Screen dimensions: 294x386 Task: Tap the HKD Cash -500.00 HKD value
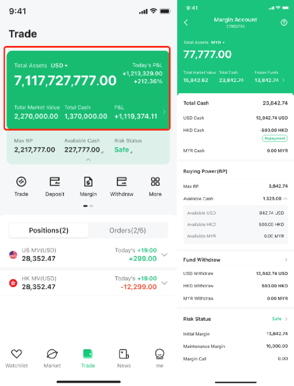point(274,130)
